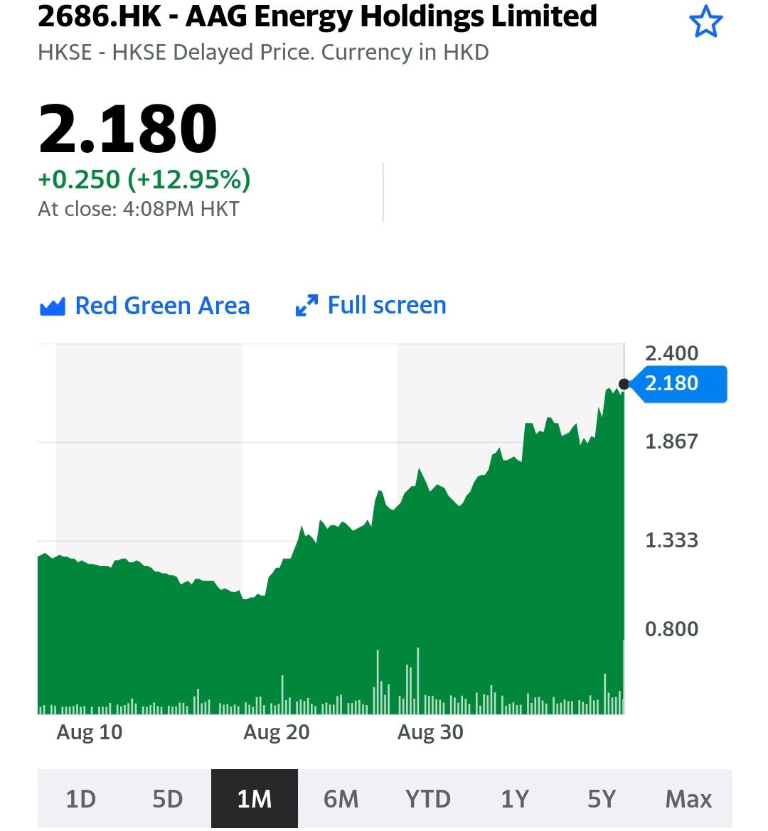Click the 1.333 price axis label
The image size is (768, 831).
pos(671,540)
